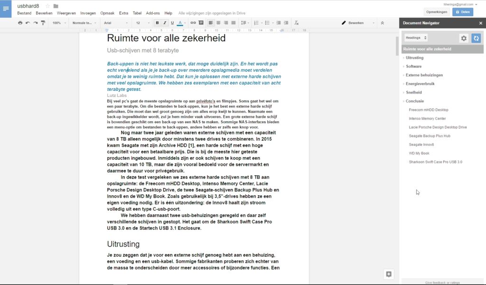Click the Undo icon
The image size is (486, 285).
coord(28,22)
